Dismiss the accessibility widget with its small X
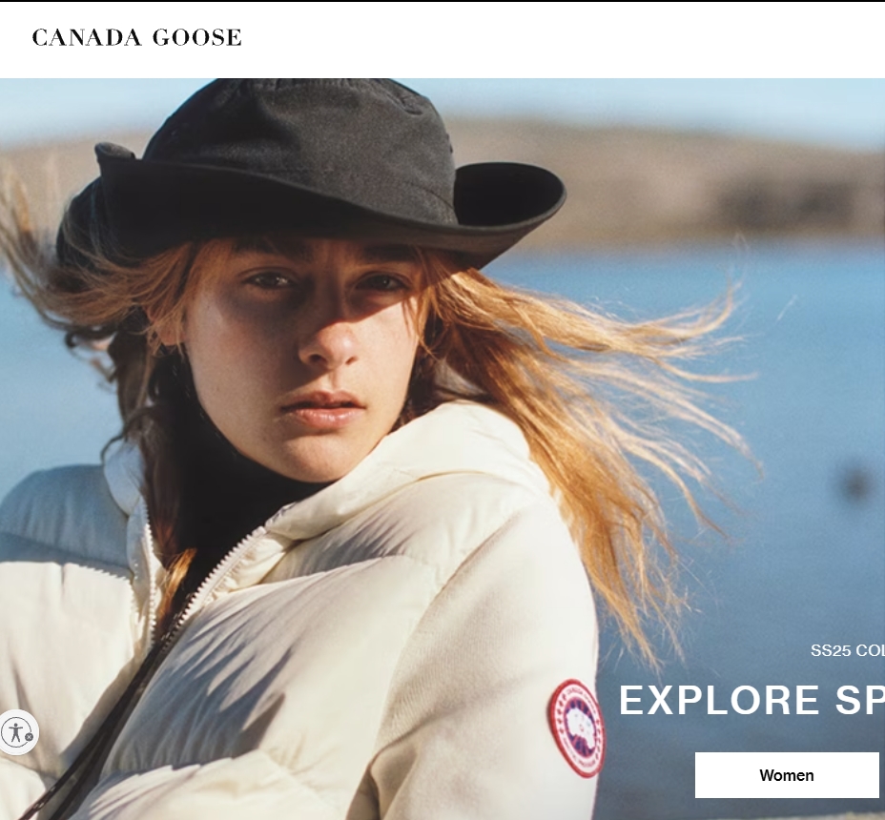The width and height of the screenshot is (885, 820). (x=30, y=736)
